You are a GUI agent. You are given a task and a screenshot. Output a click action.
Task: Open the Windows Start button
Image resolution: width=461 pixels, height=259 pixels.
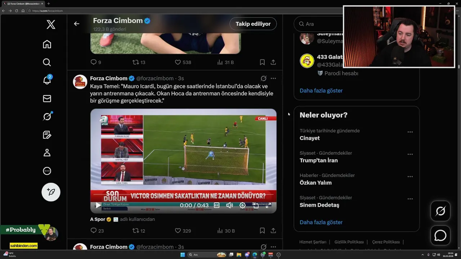click(x=183, y=255)
